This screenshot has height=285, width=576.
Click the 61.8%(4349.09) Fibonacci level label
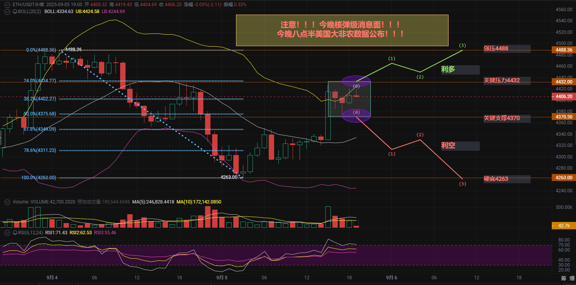click(x=40, y=129)
